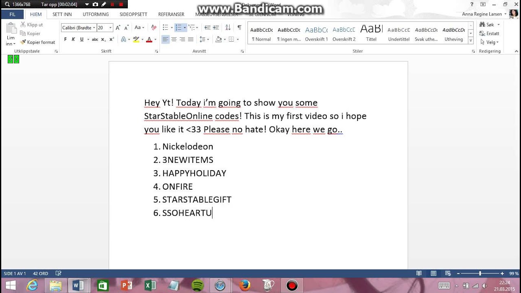Click the proofing check icon in status bar
Screen dimensions: 521x293
point(58,273)
